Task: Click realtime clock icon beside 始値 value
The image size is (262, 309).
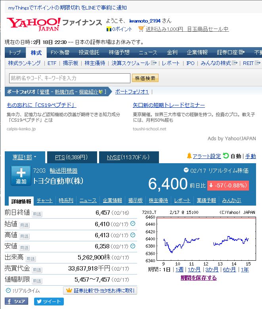Action: coord(133,223)
